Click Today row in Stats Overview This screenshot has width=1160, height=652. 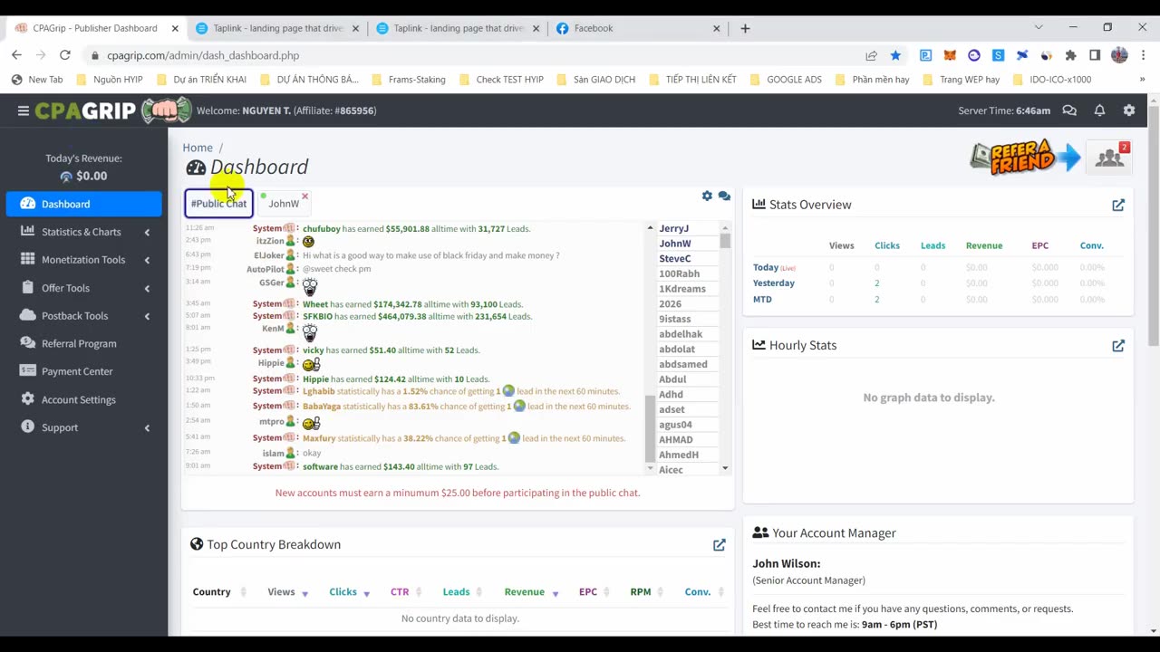tap(938, 268)
